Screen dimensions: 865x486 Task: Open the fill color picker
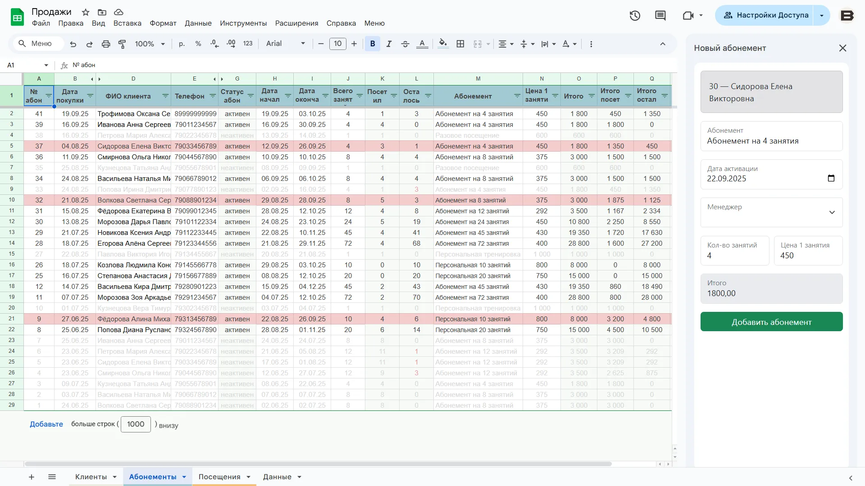point(443,44)
